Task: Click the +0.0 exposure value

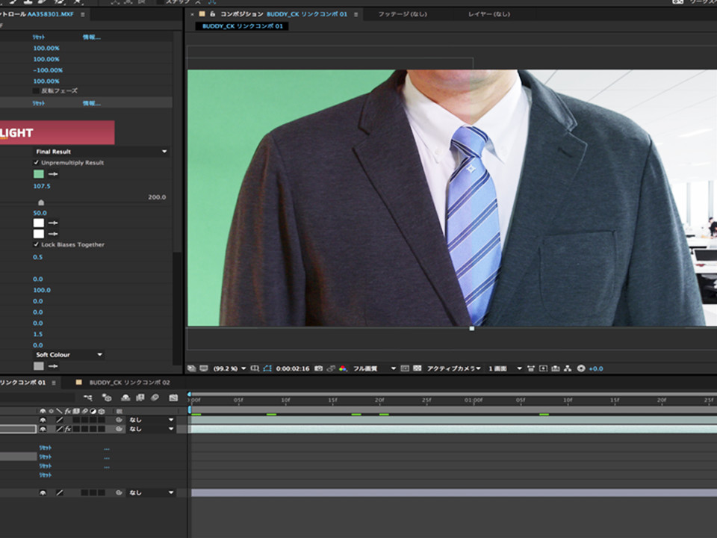Action: coord(596,368)
